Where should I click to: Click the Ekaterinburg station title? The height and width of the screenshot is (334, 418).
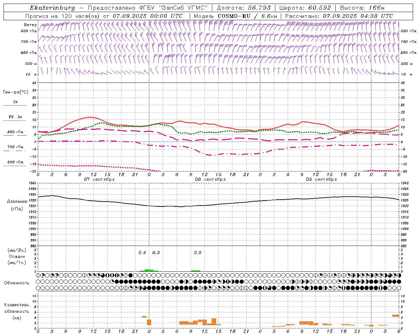[52, 8]
